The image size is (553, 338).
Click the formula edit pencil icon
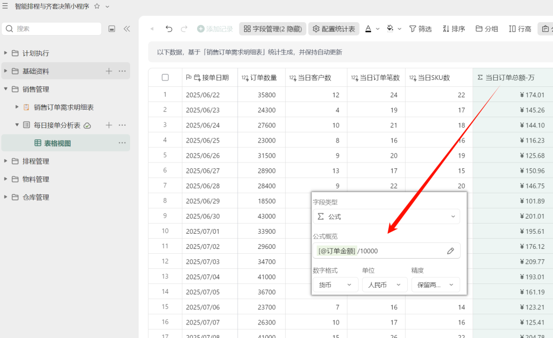point(450,251)
